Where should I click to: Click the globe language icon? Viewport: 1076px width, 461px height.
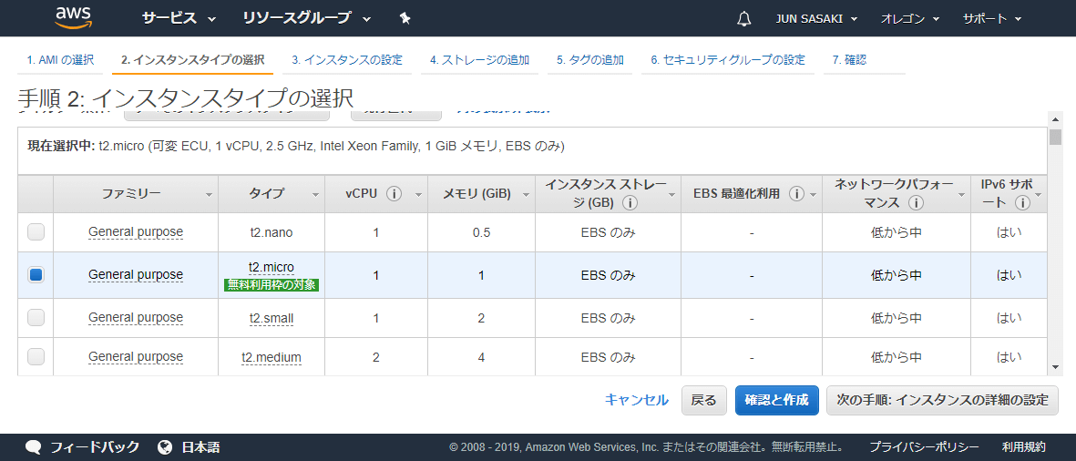(165, 447)
